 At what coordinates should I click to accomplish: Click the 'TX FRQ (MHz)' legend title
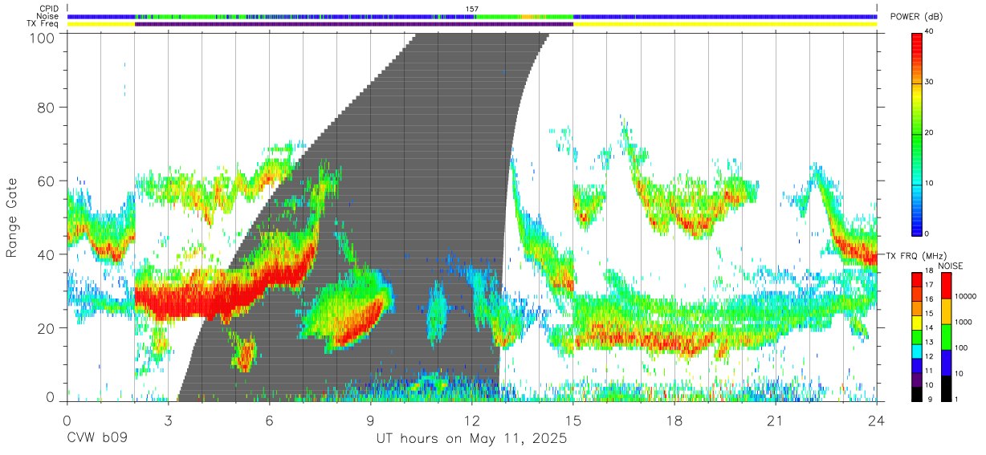click(916, 255)
